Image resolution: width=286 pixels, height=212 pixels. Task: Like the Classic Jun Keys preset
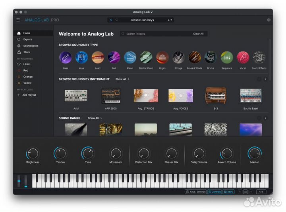pyautogui.click(x=117, y=20)
